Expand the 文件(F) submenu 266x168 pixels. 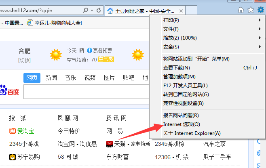tap(213, 29)
